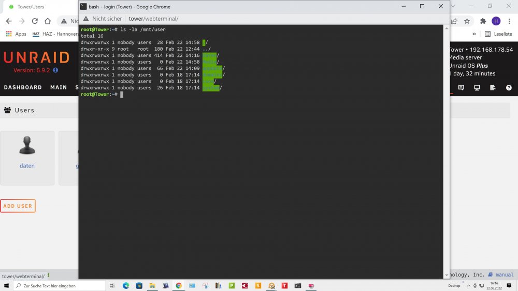This screenshot has height=291, width=518.
Task: Open Task View on the taskbar
Action: click(112, 286)
